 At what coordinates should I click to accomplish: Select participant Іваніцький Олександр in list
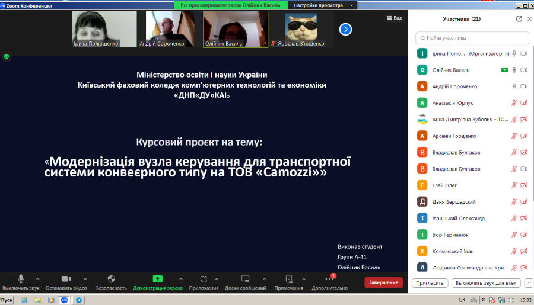[472, 219]
